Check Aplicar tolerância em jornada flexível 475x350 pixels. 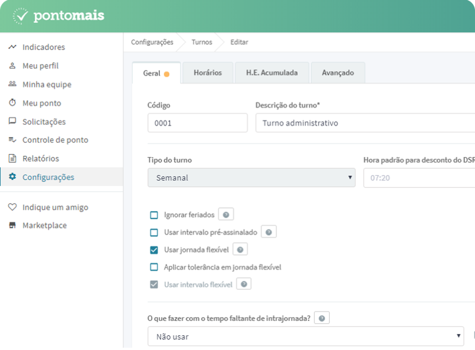154,267
